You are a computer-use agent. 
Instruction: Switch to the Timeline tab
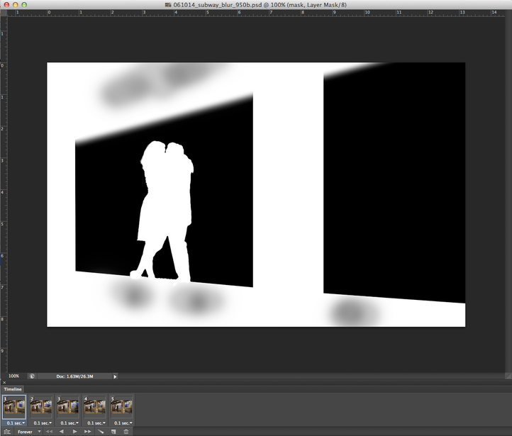point(13,389)
